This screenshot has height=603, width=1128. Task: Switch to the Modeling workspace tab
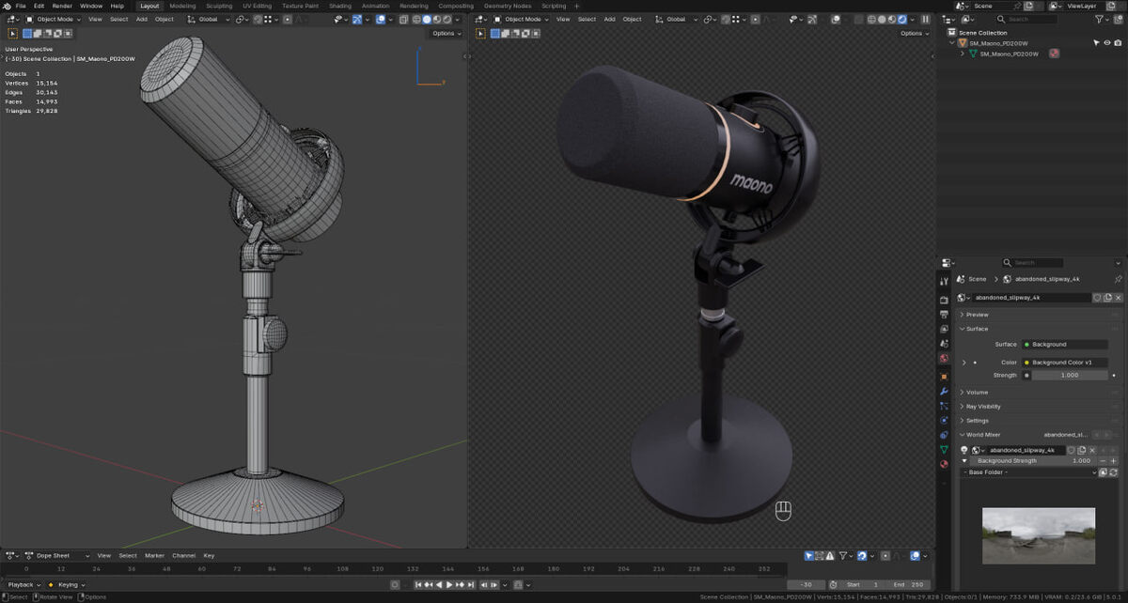tap(182, 6)
